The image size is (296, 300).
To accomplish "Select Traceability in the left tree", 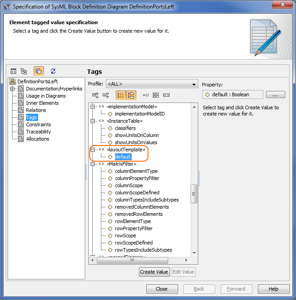I will click(x=39, y=132).
